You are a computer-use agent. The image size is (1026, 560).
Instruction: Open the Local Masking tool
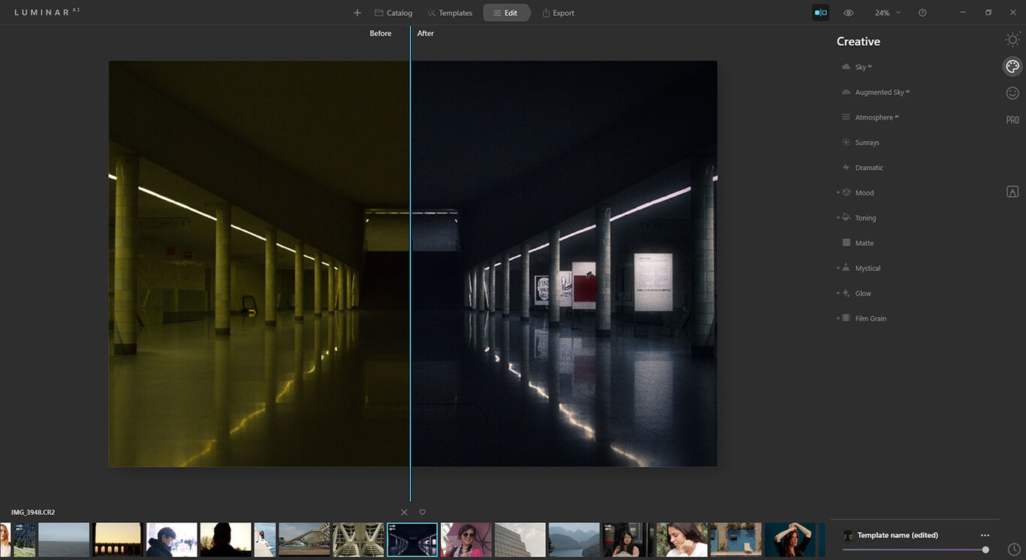1012,191
